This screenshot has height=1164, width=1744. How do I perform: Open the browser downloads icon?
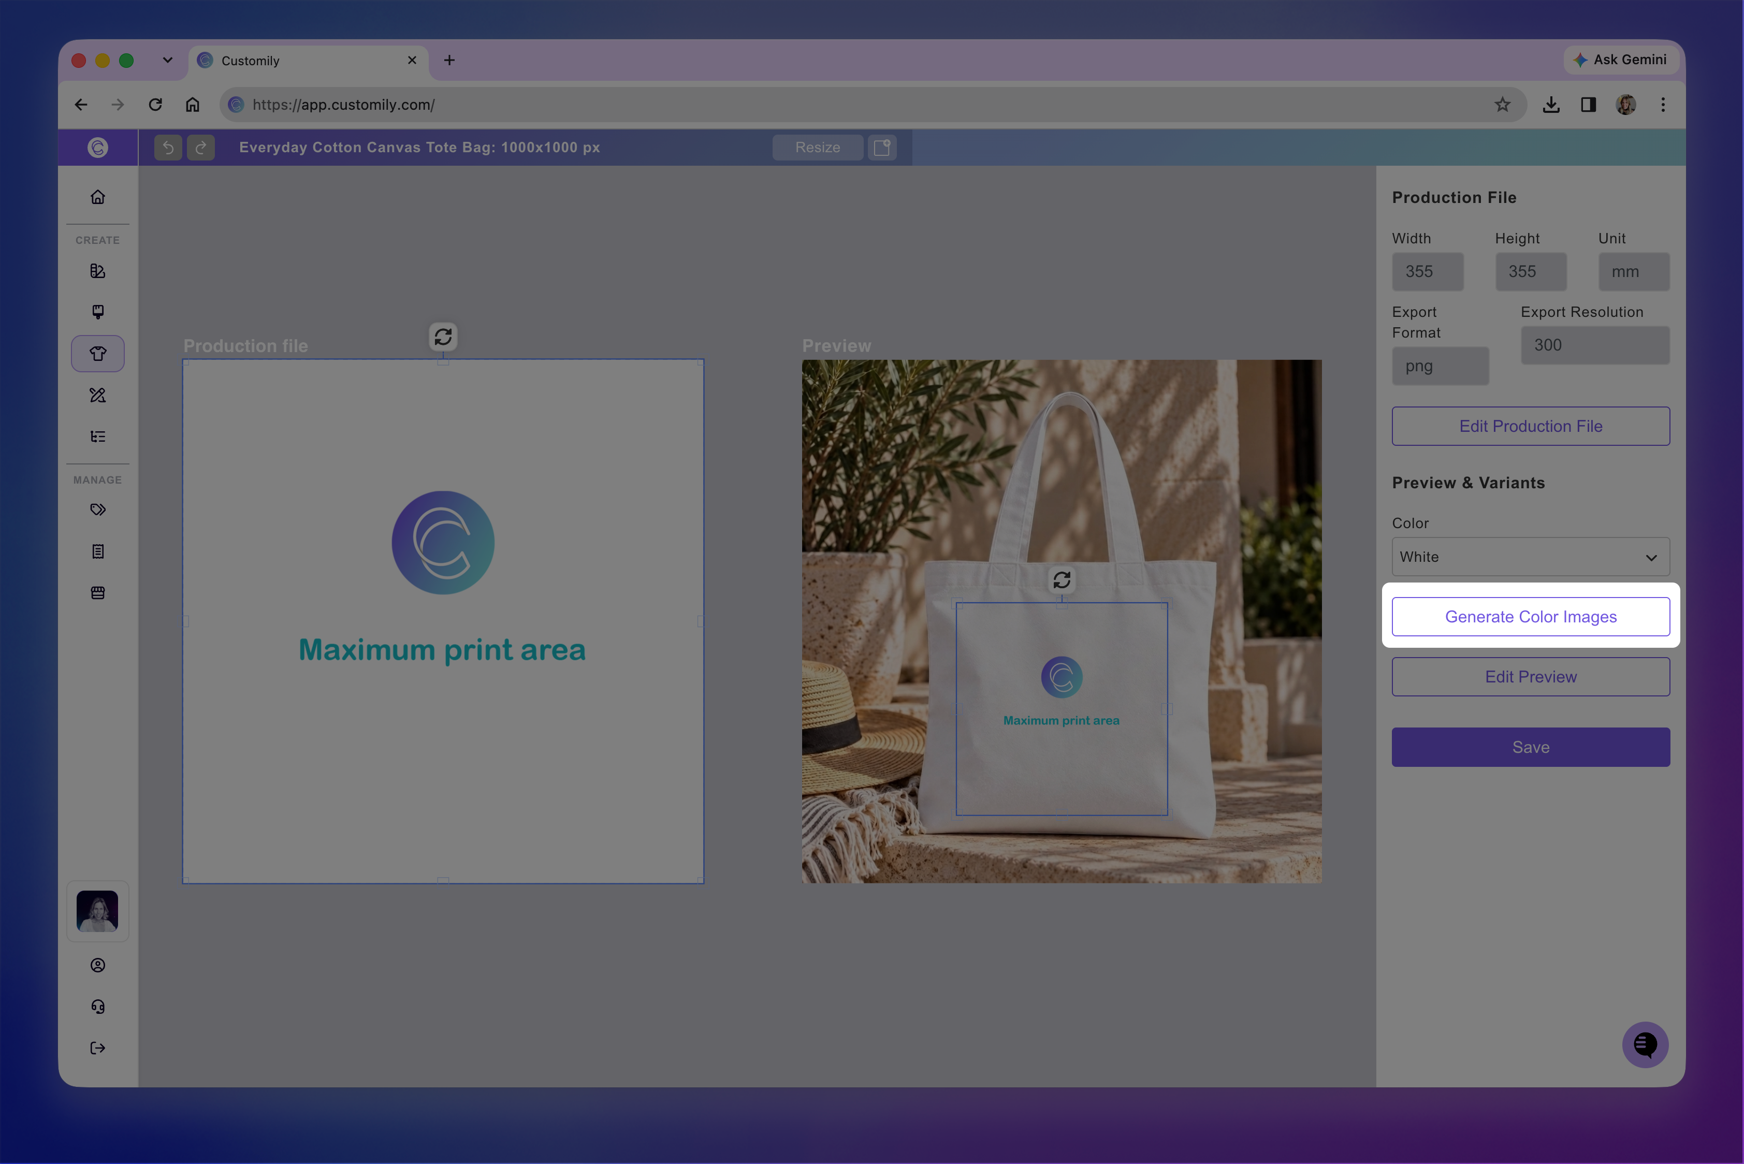click(x=1551, y=105)
